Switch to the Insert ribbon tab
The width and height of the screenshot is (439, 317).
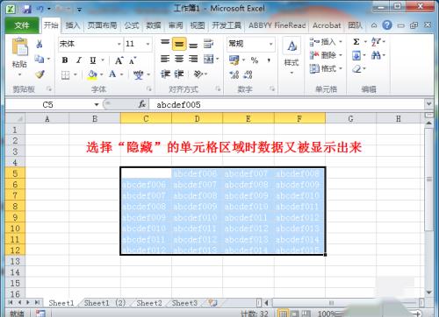coord(73,25)
